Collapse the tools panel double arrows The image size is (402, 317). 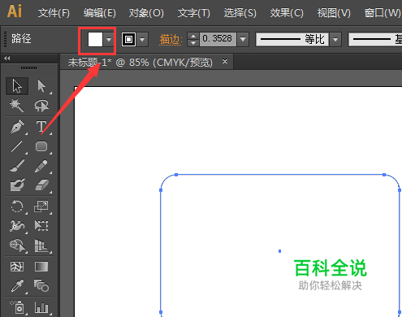pos(7,58)
